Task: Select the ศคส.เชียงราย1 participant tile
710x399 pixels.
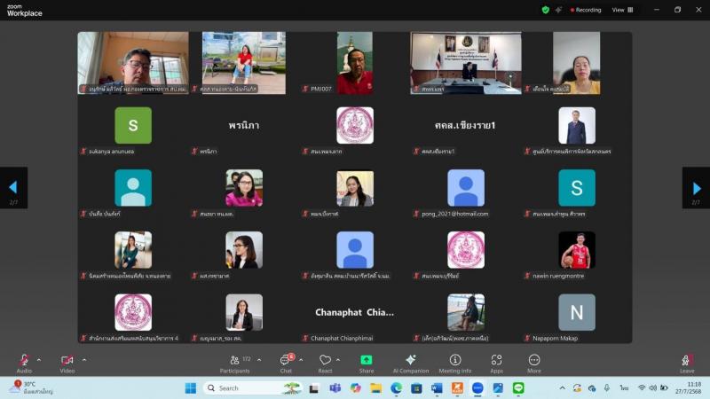Action: 466,130
